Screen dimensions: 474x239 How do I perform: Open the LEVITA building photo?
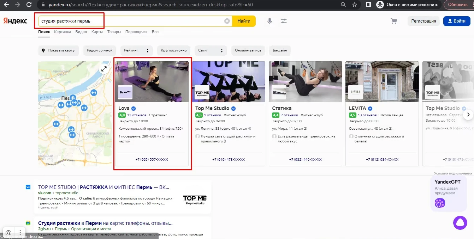pyautogui.click(x=382, y=82)
